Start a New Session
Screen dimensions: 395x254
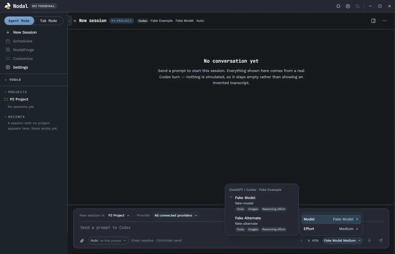34,32
